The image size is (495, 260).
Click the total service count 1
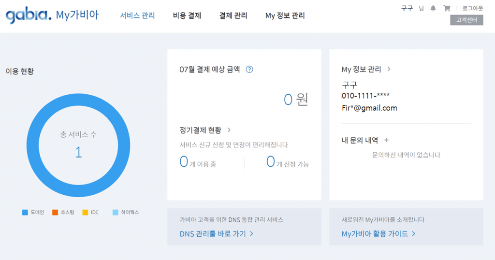(79, 152)
